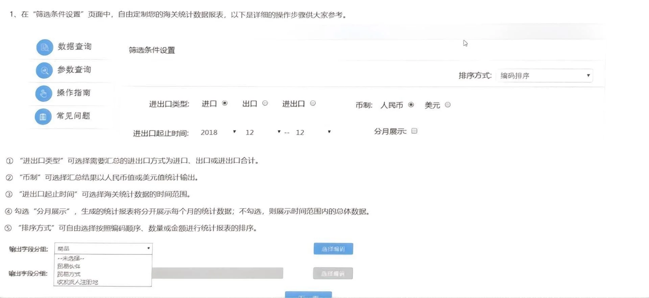Click the second 输出字段分组 label
The height and width of the screenshot is (298, 649).
28,273
